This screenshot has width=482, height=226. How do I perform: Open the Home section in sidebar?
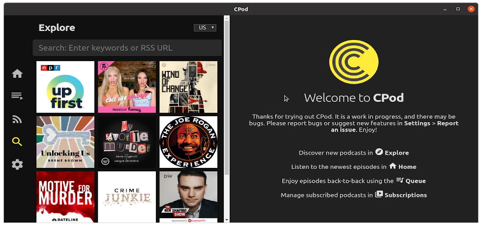pyautogui.click(x=17, y=73)
